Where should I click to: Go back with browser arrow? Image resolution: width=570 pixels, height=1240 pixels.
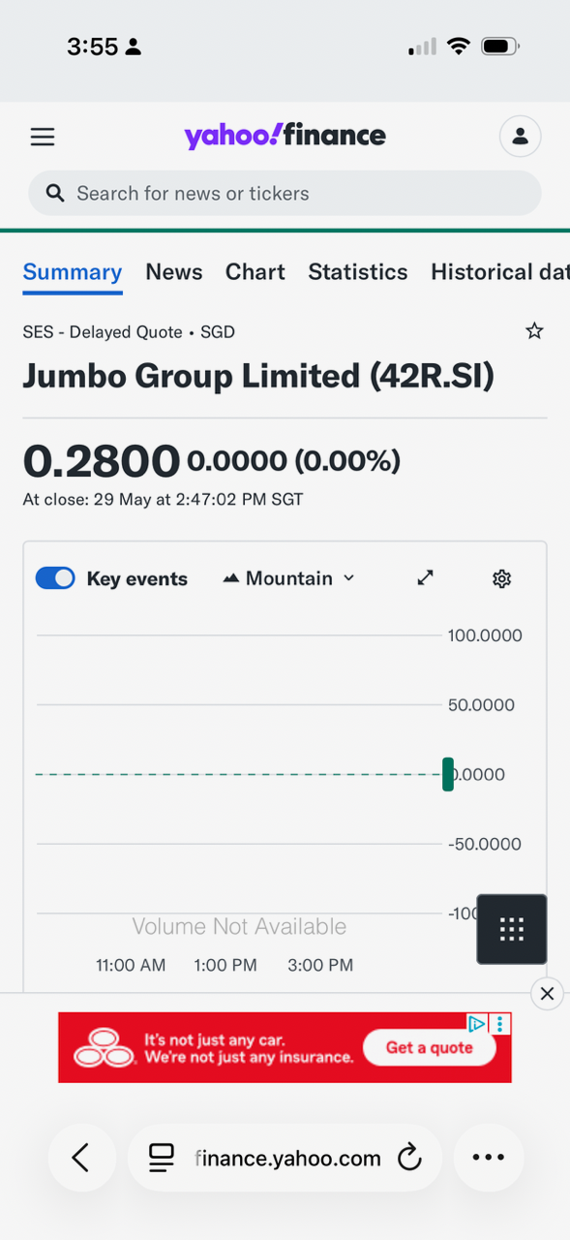pos(81,1157)
